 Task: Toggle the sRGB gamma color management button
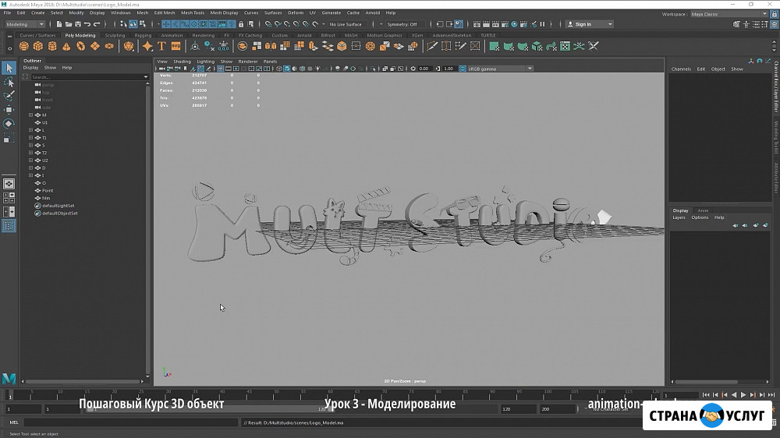pyautogui.click(x=463, y=69)
